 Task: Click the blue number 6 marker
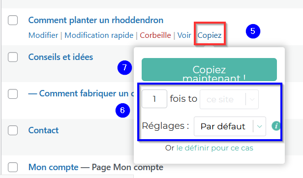click(122, 110)
